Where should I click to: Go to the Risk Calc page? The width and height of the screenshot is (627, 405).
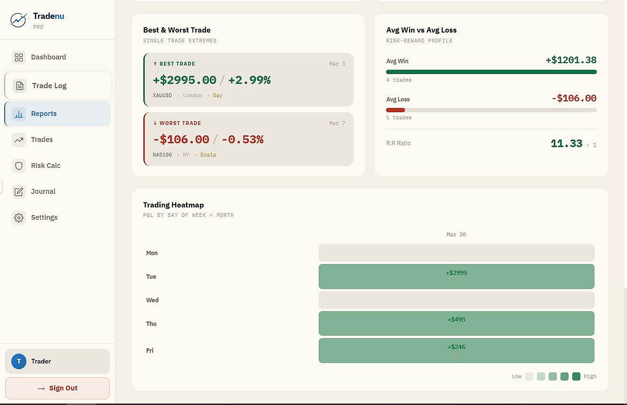[x=46, y=166]
